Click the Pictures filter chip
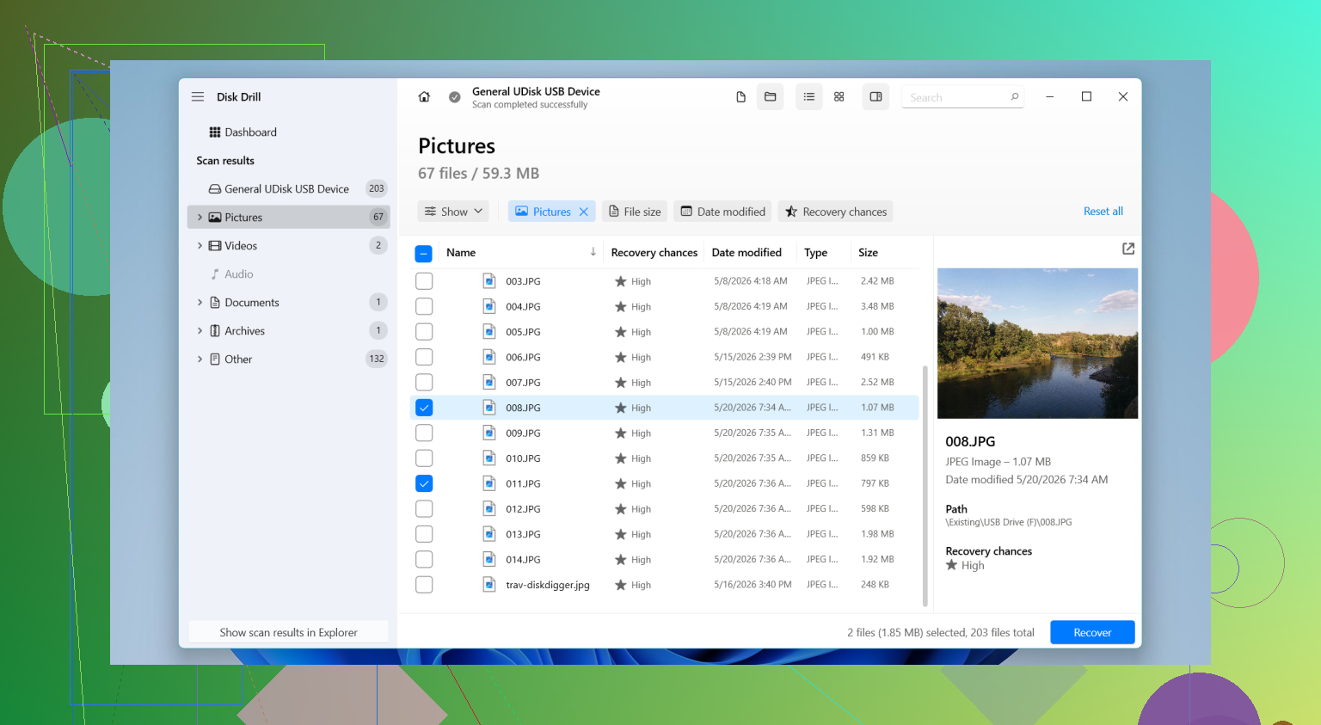Image resolution: width=1321 pixels, height=725 pixels. coord(552,212)
